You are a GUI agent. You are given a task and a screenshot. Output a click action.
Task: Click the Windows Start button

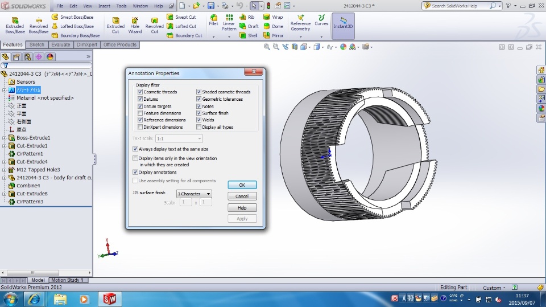(10, 299)
